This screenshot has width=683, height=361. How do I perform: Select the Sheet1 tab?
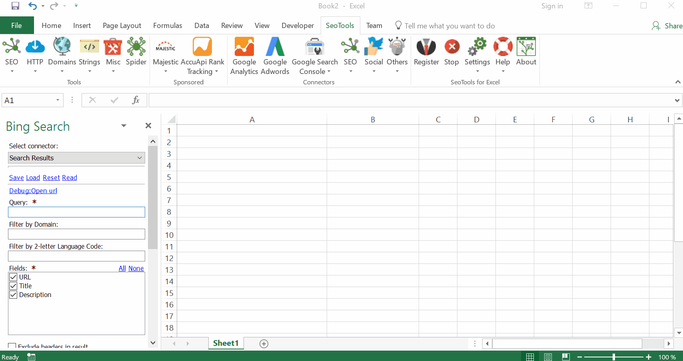(x=226, y=343)
